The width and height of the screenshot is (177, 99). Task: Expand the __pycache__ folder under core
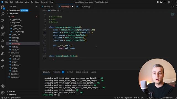(x=17, y=20)
